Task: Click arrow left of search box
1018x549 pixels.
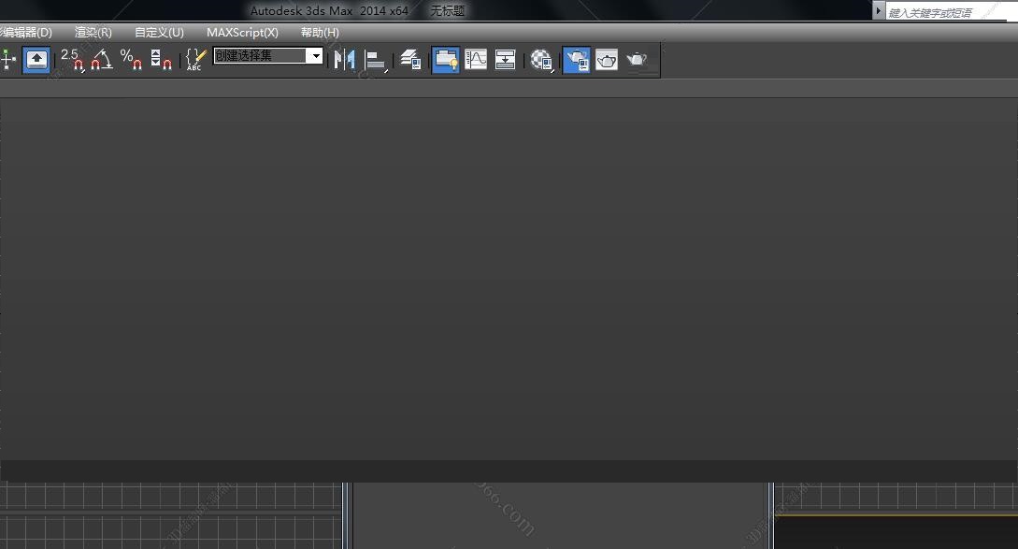Action: pyautogui.click(x=879, y=11)
